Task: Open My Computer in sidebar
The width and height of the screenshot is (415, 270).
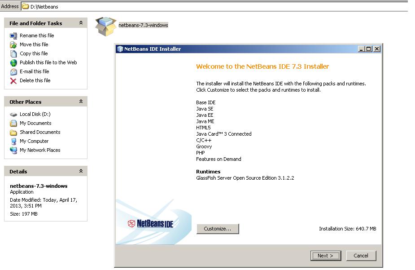Action: [13, 141]
